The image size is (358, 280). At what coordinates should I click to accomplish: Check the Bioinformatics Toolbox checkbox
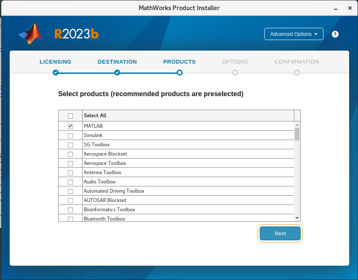pos(70,210)
